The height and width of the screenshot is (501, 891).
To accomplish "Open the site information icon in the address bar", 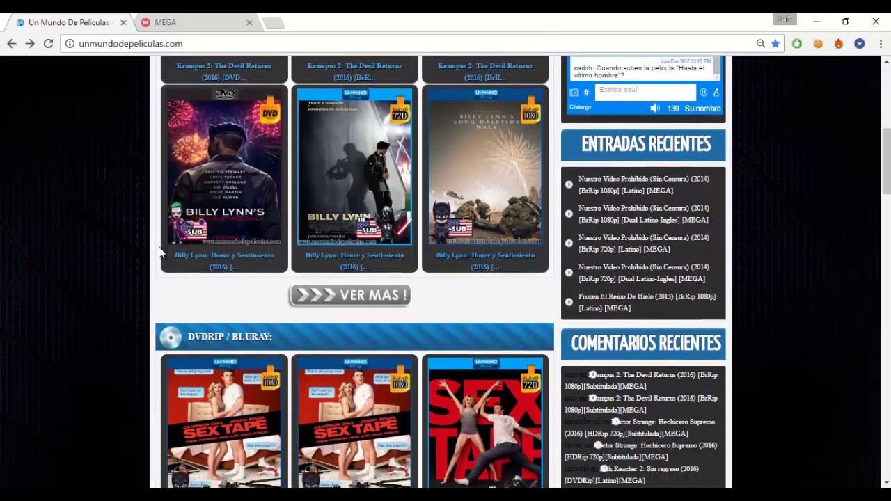I will pos(70,43).
